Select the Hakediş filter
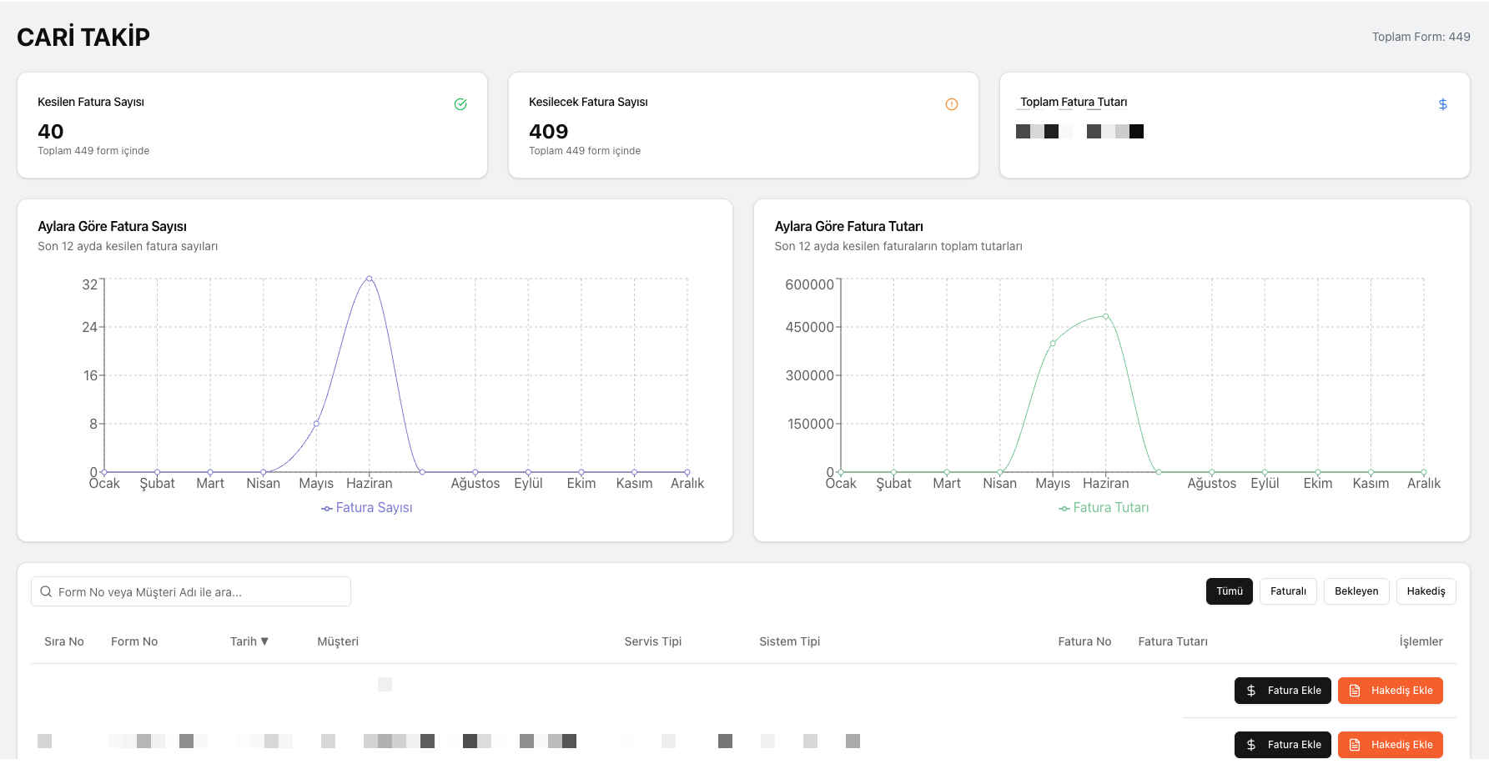The image size is (1489, 764). coord(1426,591)
